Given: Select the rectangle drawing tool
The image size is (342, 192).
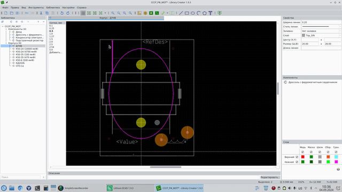Looking at the screenshot, I should tap(187, 13).
